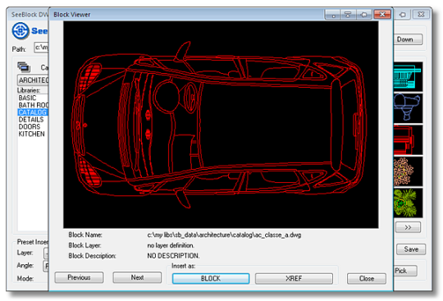This screenshot has width=443, height=301.
Task: Click the red car preview image
Action: [221, 125]
